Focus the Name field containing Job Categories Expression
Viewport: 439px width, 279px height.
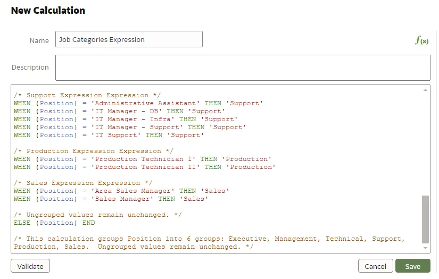129,39
